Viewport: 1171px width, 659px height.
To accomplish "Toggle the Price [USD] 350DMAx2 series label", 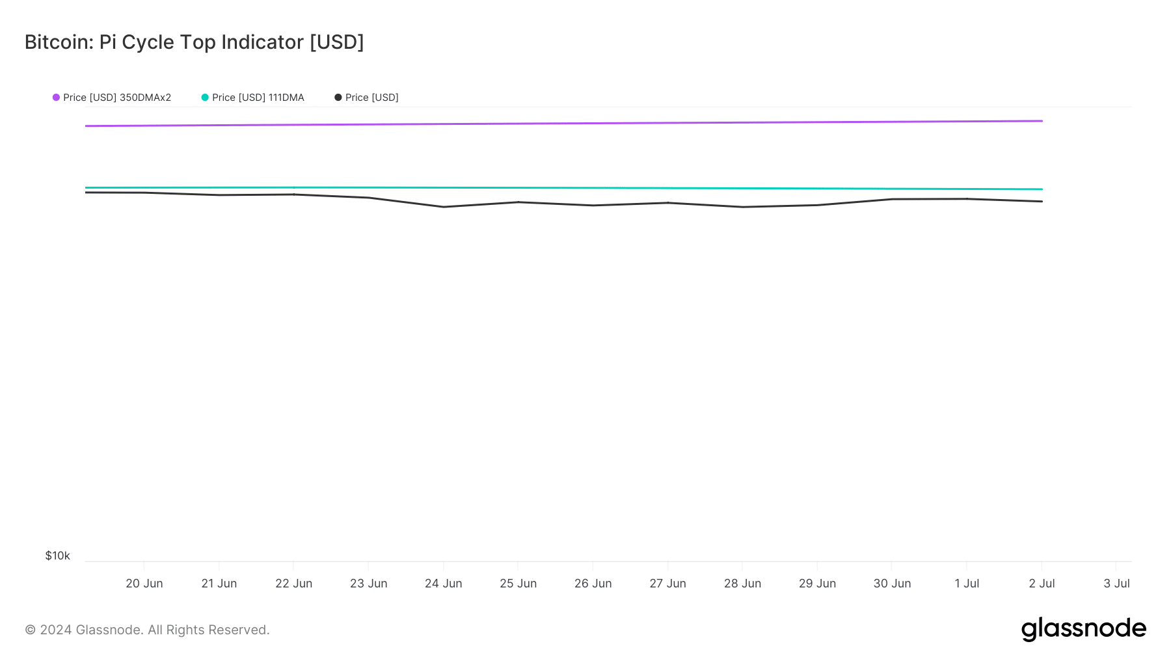I will [117, 98].
